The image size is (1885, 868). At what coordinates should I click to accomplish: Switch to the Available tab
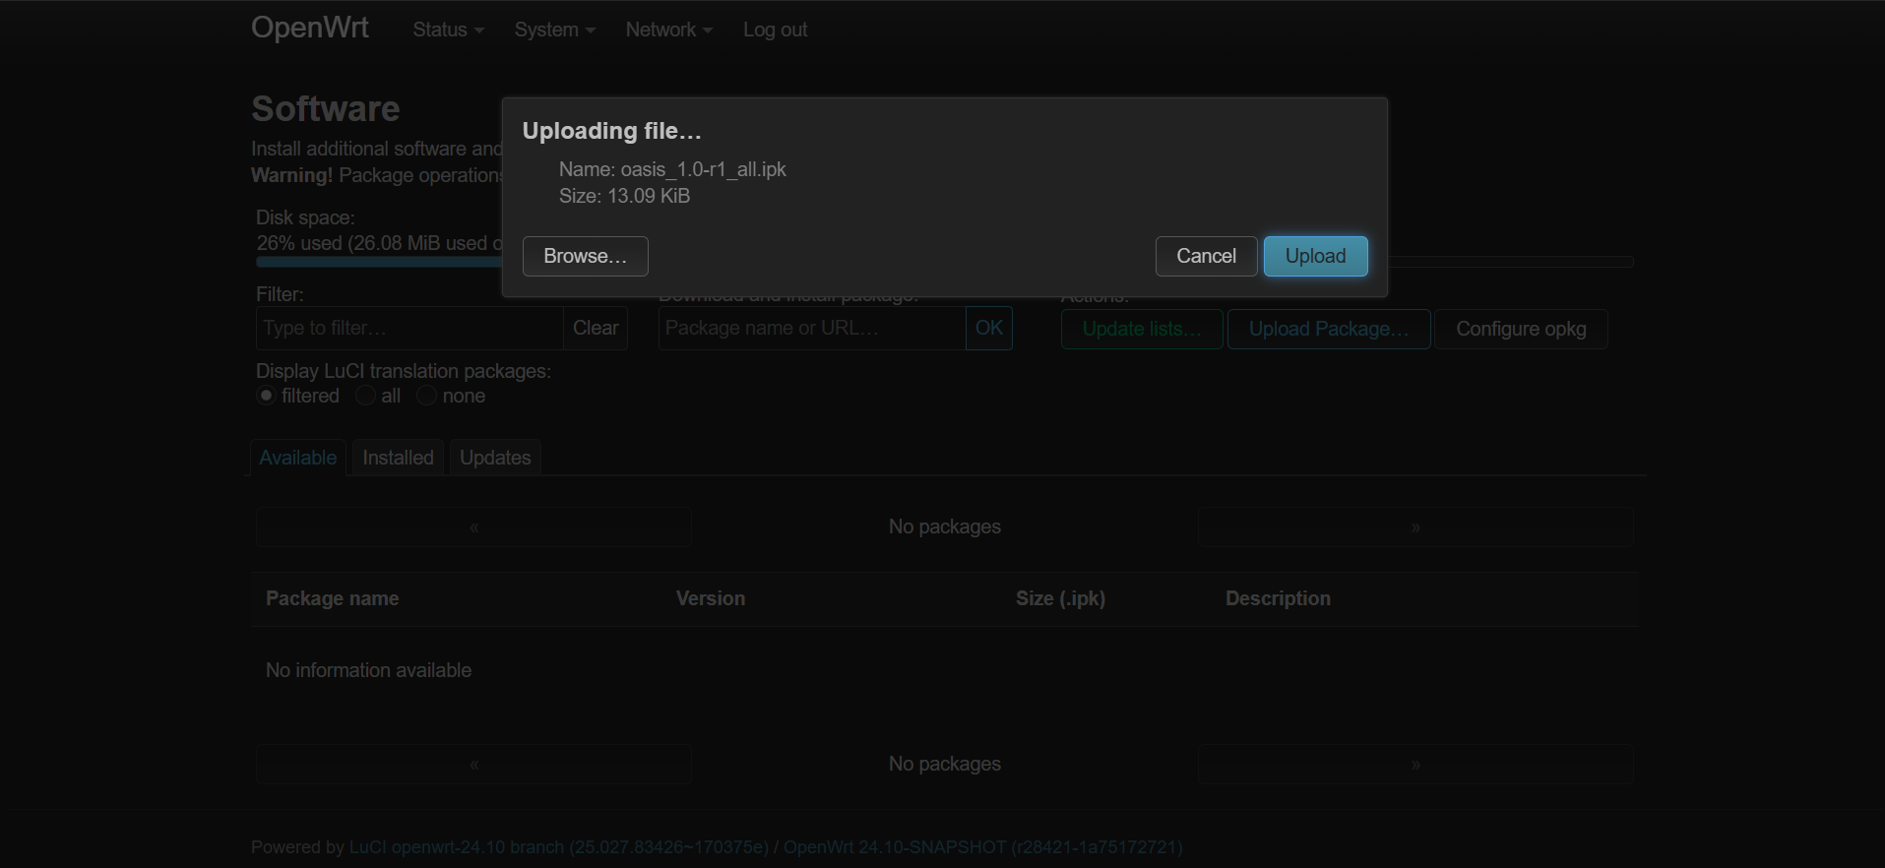pyautogui.click(x=298, y=458)
